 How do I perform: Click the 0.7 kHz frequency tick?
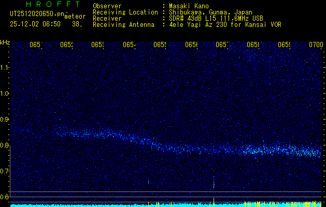tap(5, 171)
